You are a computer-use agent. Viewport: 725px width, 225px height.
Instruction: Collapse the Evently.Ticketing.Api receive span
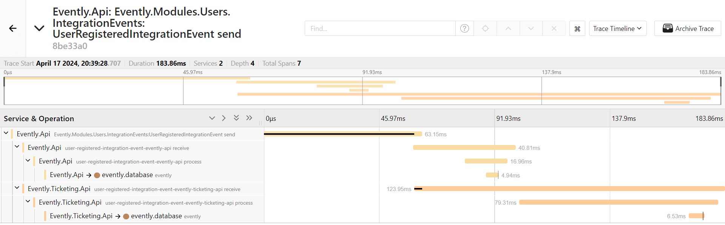tap(17, 188)
